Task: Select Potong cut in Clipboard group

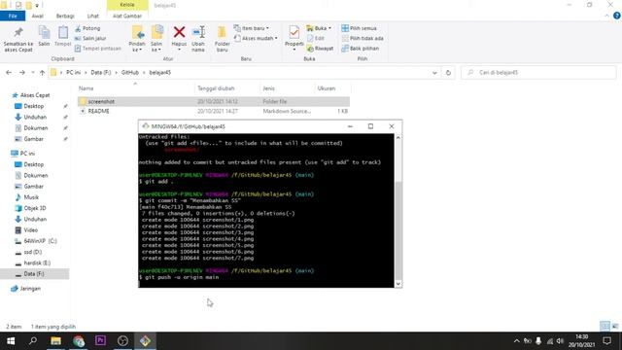Action: [x=87, y=28]
